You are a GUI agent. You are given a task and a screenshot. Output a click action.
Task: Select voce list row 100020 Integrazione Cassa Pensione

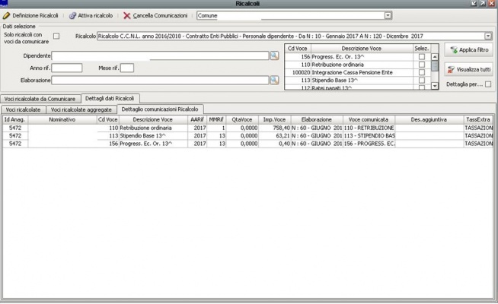click(x=358, y=72)
